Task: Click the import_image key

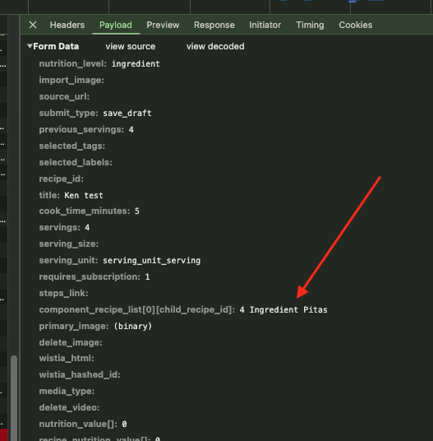Action: coord(71,80)
